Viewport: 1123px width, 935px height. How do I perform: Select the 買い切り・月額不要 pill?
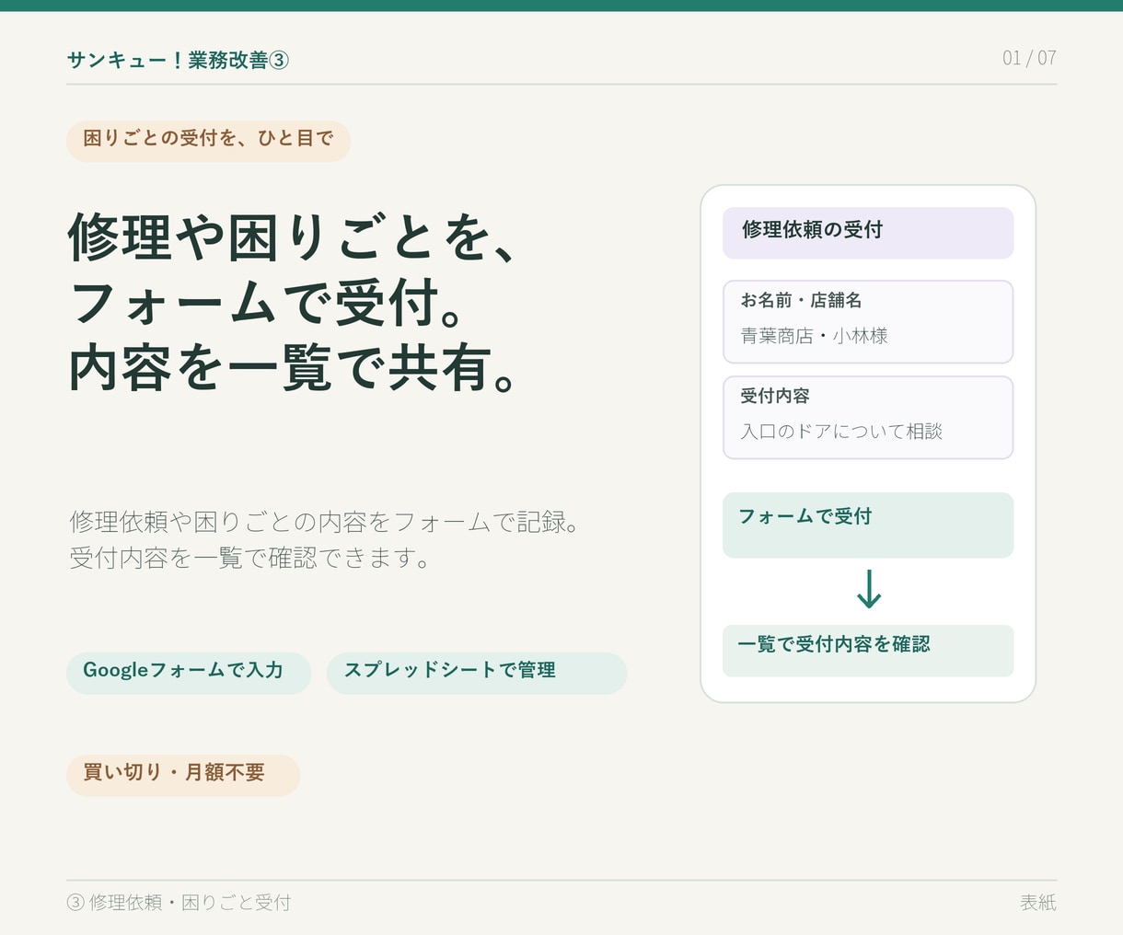183,775
